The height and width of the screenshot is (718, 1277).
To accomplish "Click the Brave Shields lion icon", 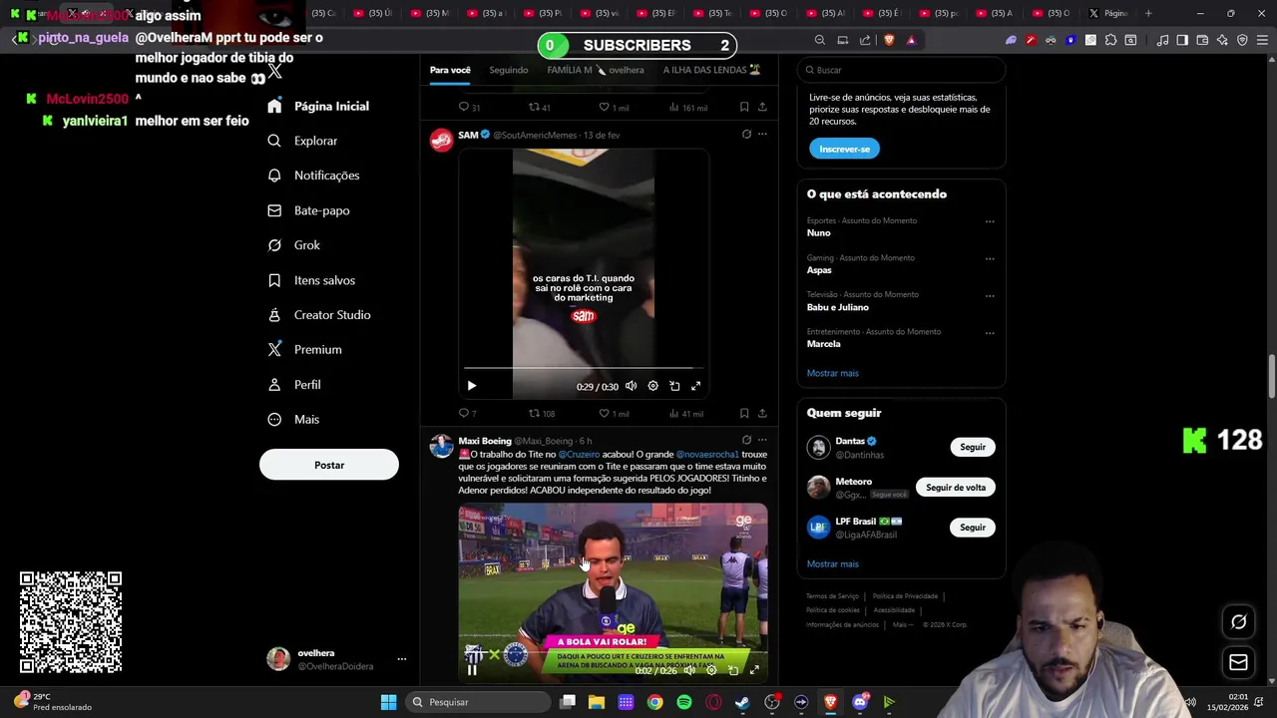I will [889, 40].
